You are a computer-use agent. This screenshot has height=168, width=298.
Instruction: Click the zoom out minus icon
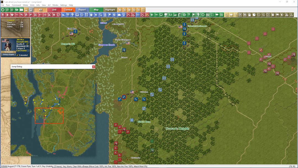click(x=156, y=15)
